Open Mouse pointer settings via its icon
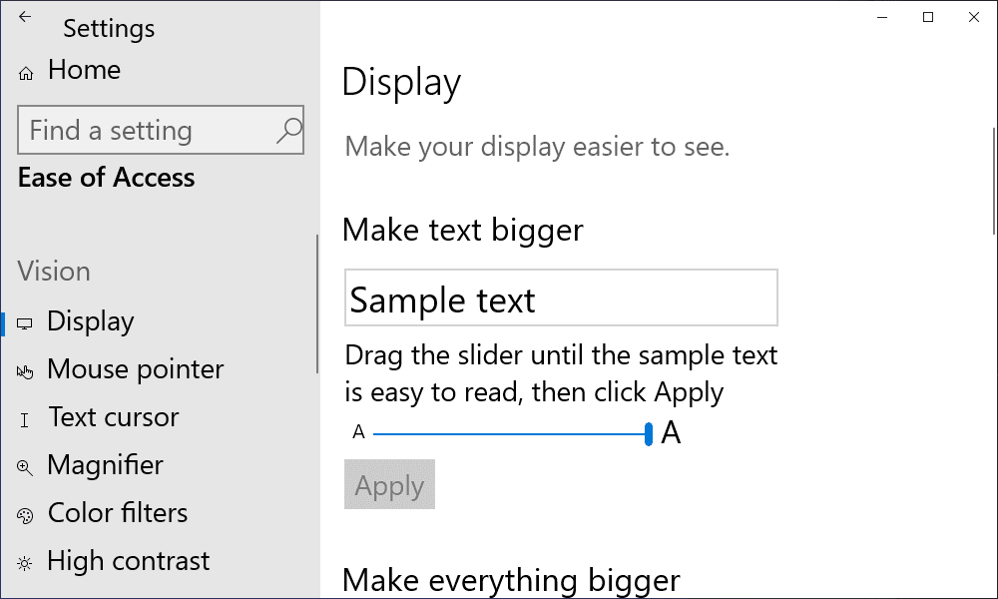998x599 pixels. click(x=25, y=369)
